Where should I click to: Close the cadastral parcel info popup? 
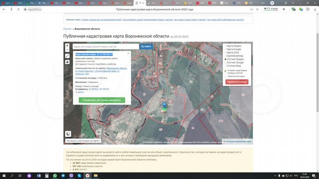click(x=128, y=53)
